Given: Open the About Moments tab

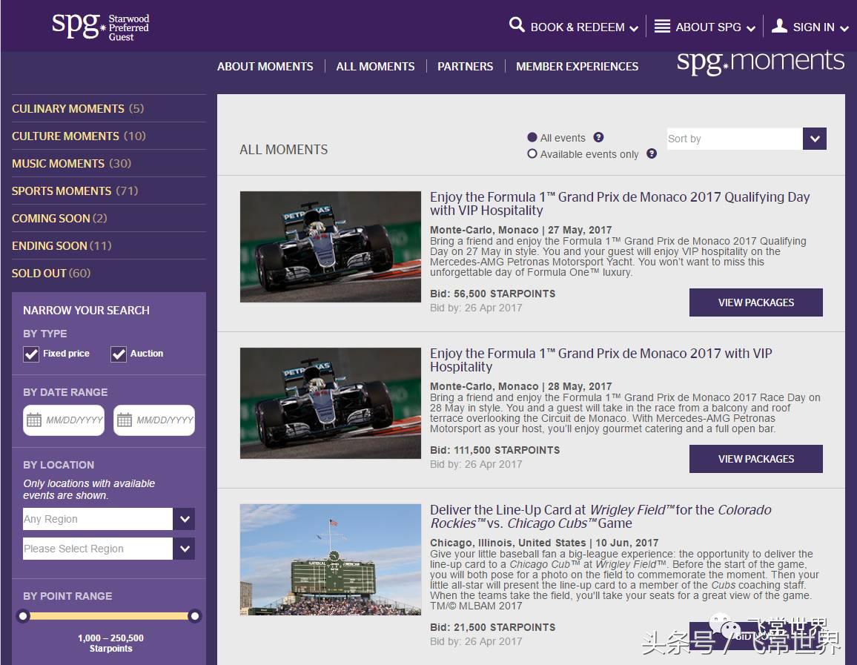Looking at the screenshot, I should (x=265, y=67).
